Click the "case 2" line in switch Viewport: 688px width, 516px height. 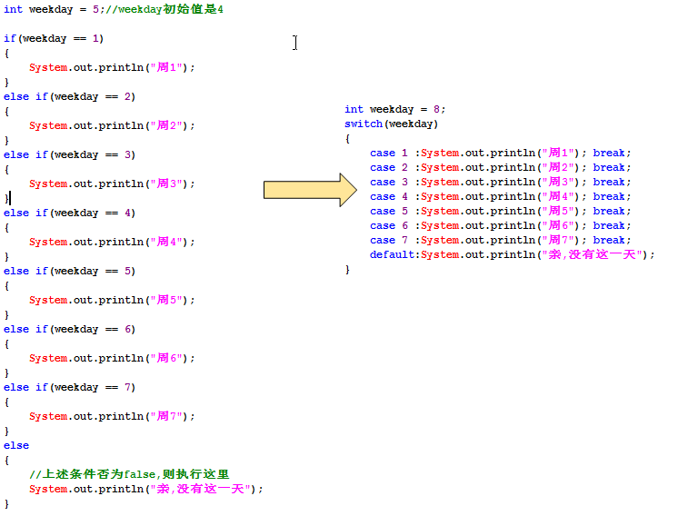[x=500, y=167]
